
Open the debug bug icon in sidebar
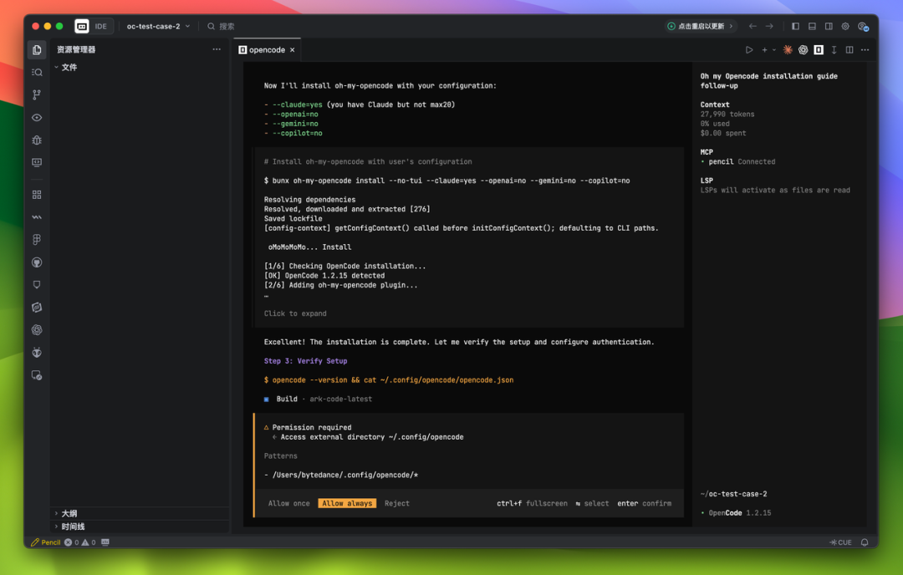click(37, 140)
